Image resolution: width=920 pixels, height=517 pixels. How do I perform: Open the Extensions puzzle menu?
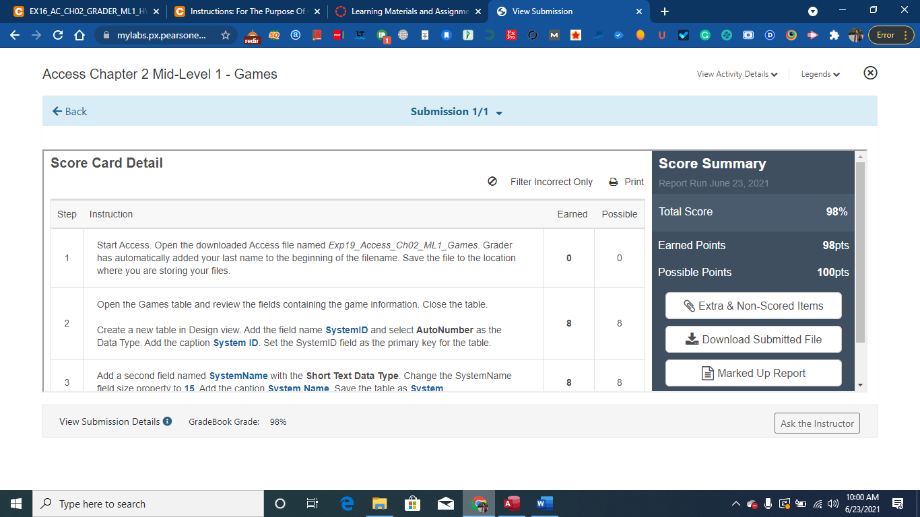tap(834, 35)
